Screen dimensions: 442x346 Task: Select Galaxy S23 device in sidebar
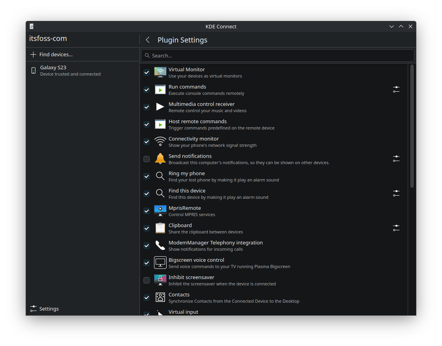pyautogui.click(x=70, y=70)
